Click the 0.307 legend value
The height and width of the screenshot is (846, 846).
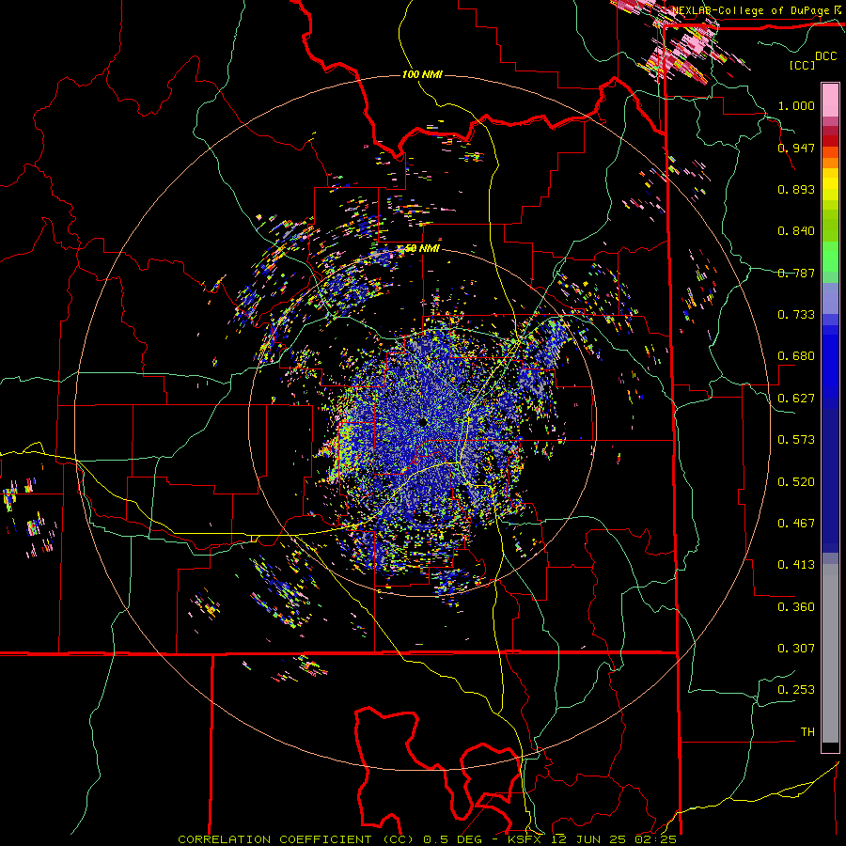coord(796,648)
